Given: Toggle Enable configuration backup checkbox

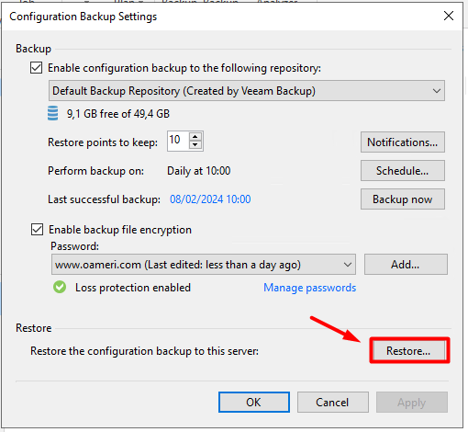Looking at the screenshot, I should click(x=36, y=68).
